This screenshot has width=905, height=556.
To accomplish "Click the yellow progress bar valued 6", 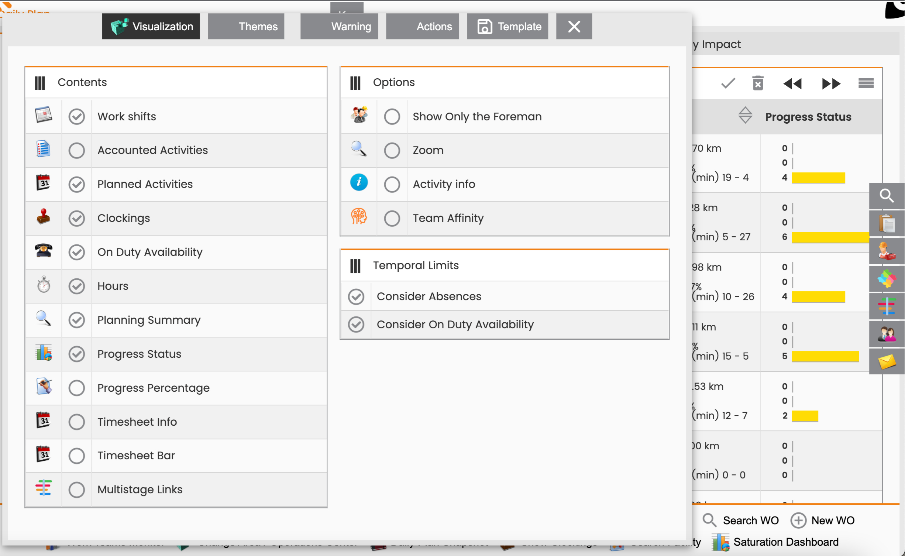I will point(830,237).
